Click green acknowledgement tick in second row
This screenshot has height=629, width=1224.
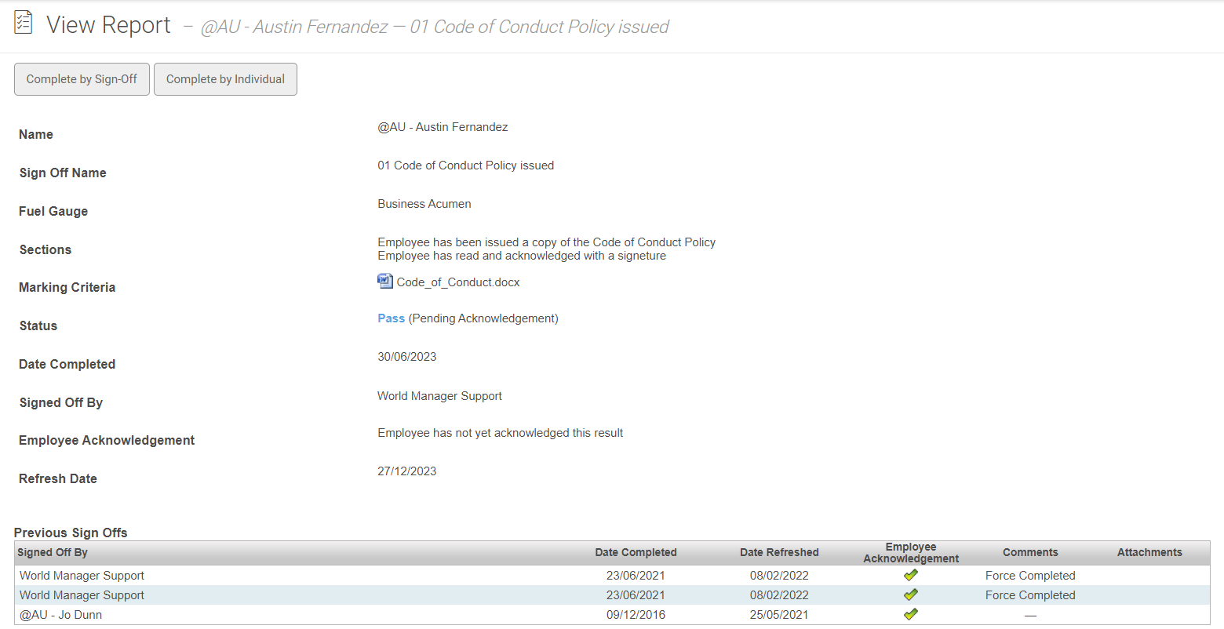tap(910, 594)
